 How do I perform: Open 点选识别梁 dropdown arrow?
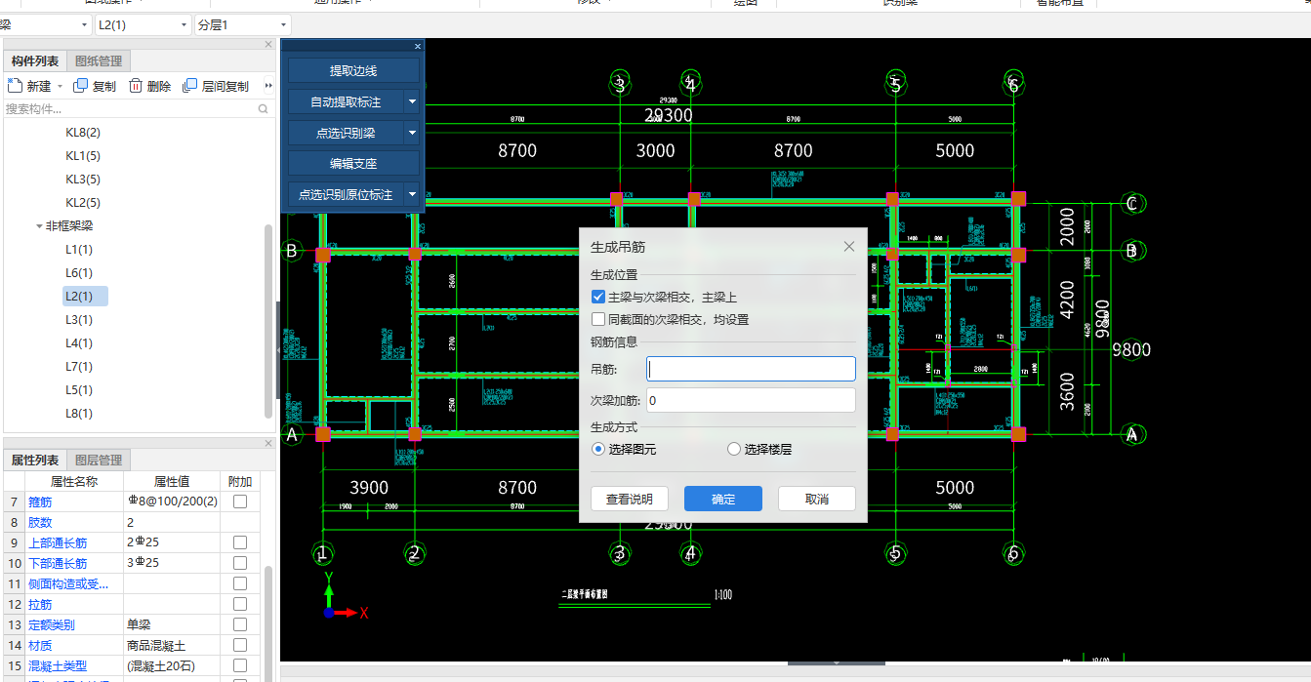412,133
